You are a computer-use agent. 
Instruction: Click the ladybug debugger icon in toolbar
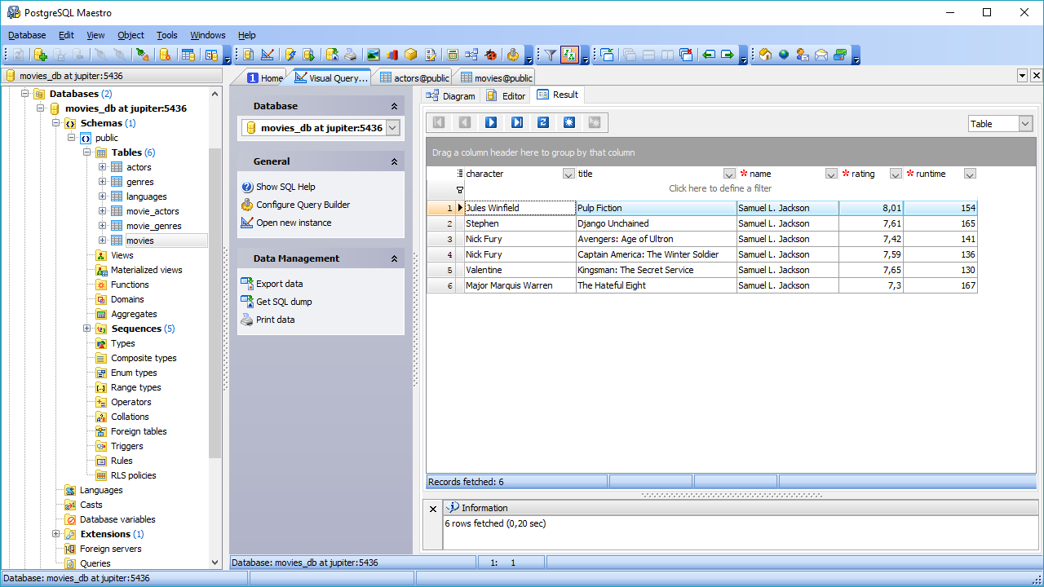(490, 55)
